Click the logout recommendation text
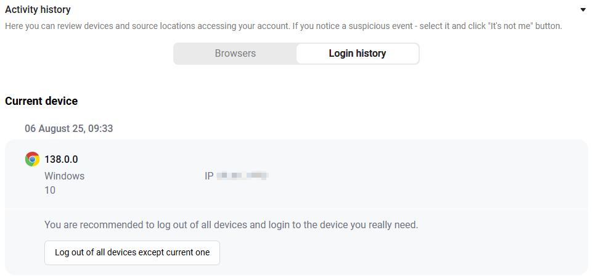 (231, 225)
